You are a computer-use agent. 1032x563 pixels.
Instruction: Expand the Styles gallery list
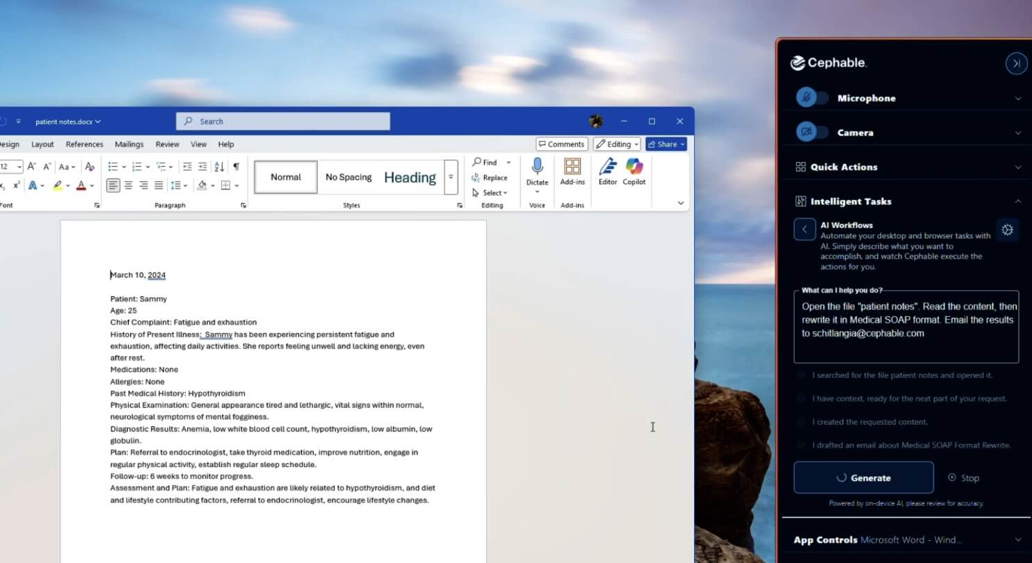(451, 177)
